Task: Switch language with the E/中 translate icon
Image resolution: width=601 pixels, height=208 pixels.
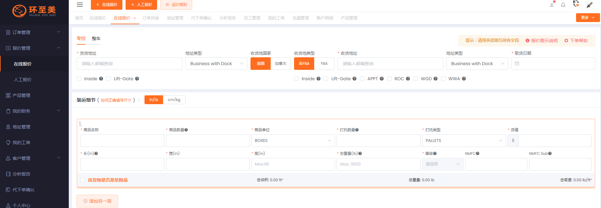Action: point(576,4)
